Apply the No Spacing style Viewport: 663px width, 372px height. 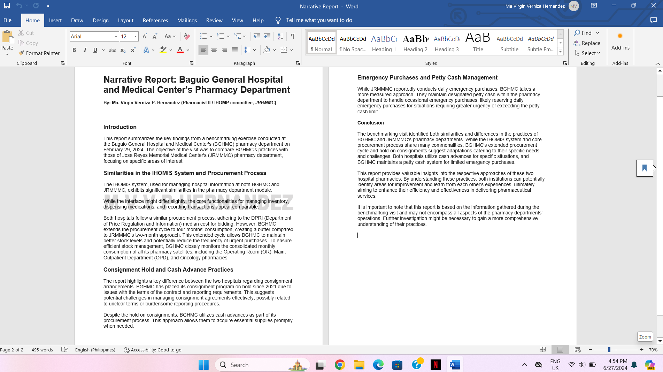pyautogui.click(x=353, y=43)
